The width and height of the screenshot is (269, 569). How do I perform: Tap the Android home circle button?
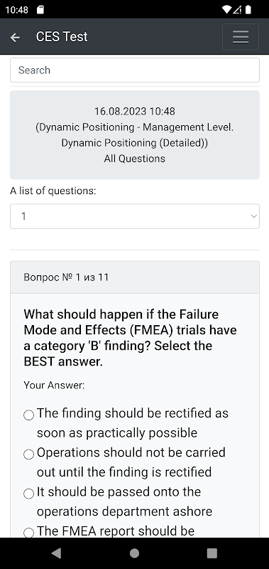point(134,553)
